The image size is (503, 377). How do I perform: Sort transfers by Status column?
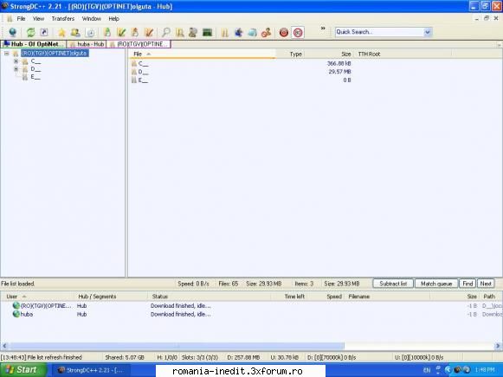pyautogui.click(x=210, y=297)
